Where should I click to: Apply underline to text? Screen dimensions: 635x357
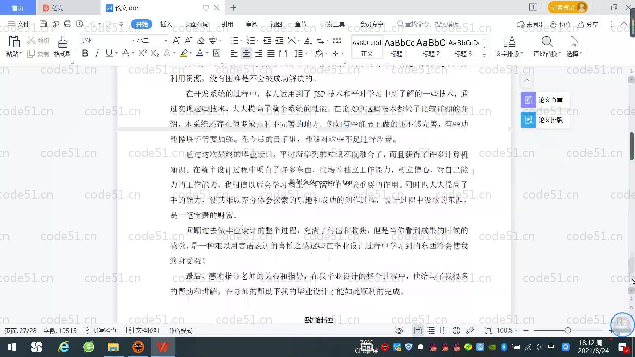coord(109,53)
